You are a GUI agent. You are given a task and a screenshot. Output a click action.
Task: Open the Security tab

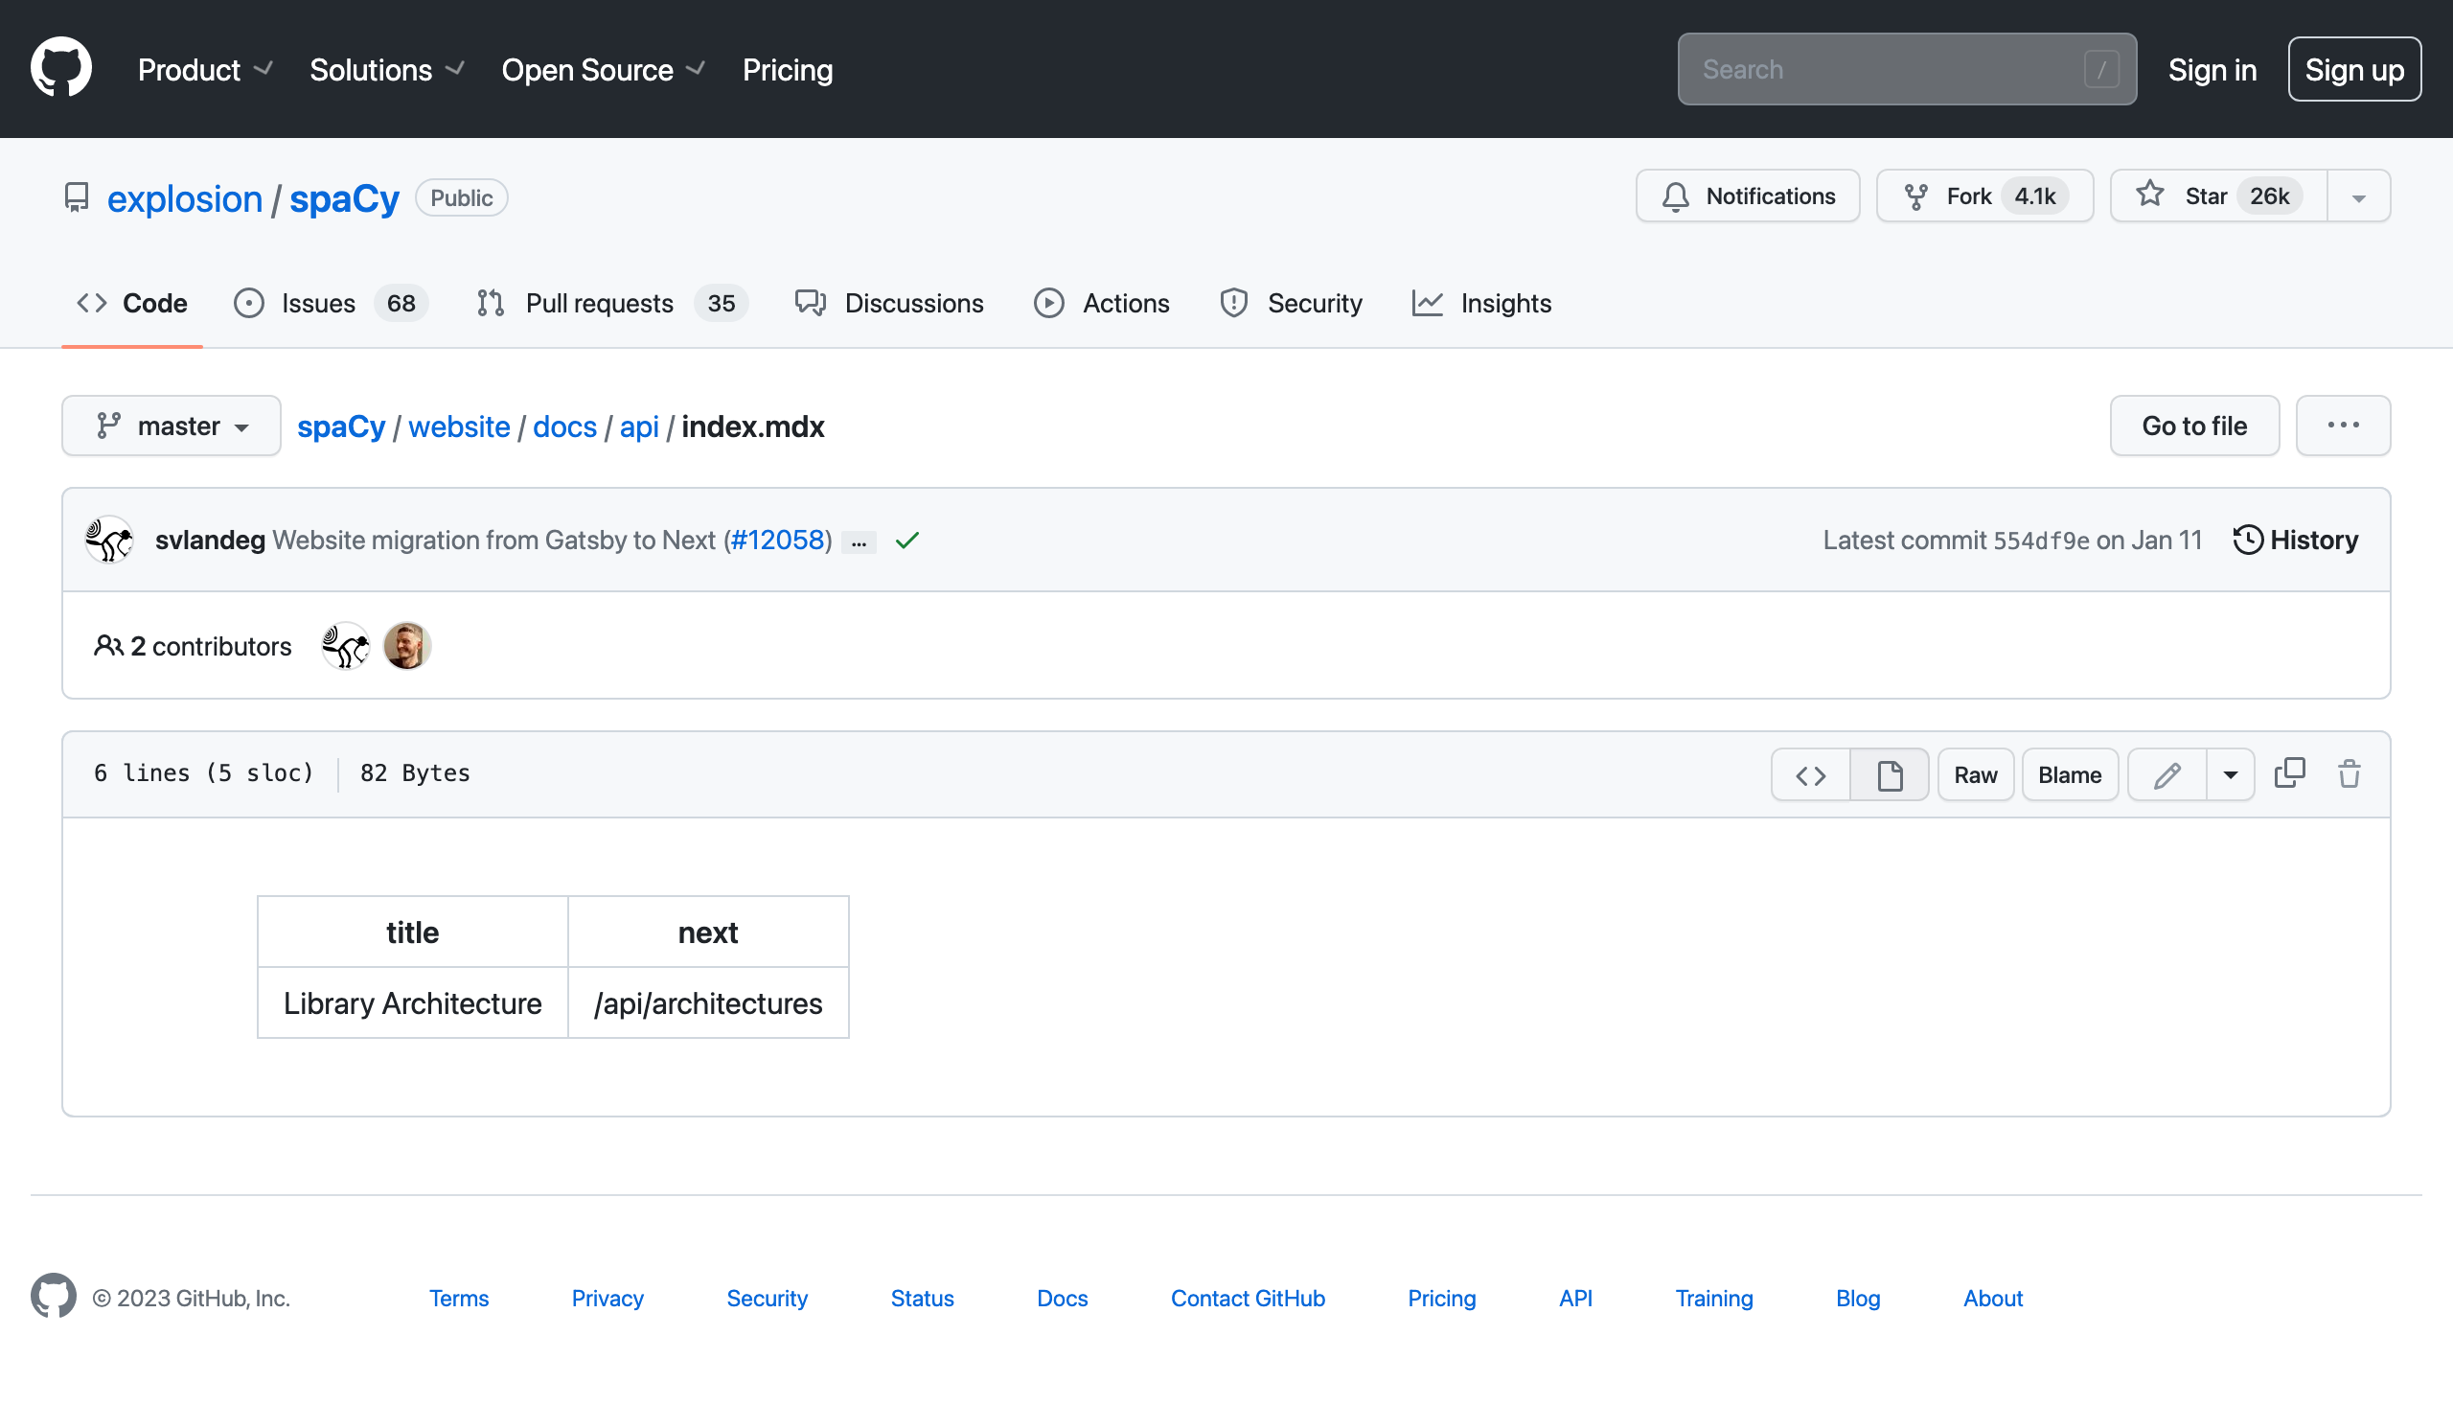click(x=1291, y=303)
